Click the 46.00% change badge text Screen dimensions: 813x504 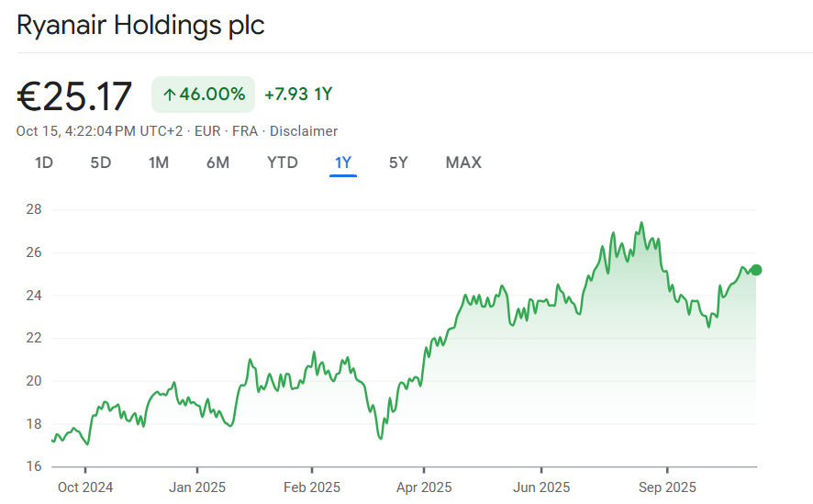(x=212, y=95)
